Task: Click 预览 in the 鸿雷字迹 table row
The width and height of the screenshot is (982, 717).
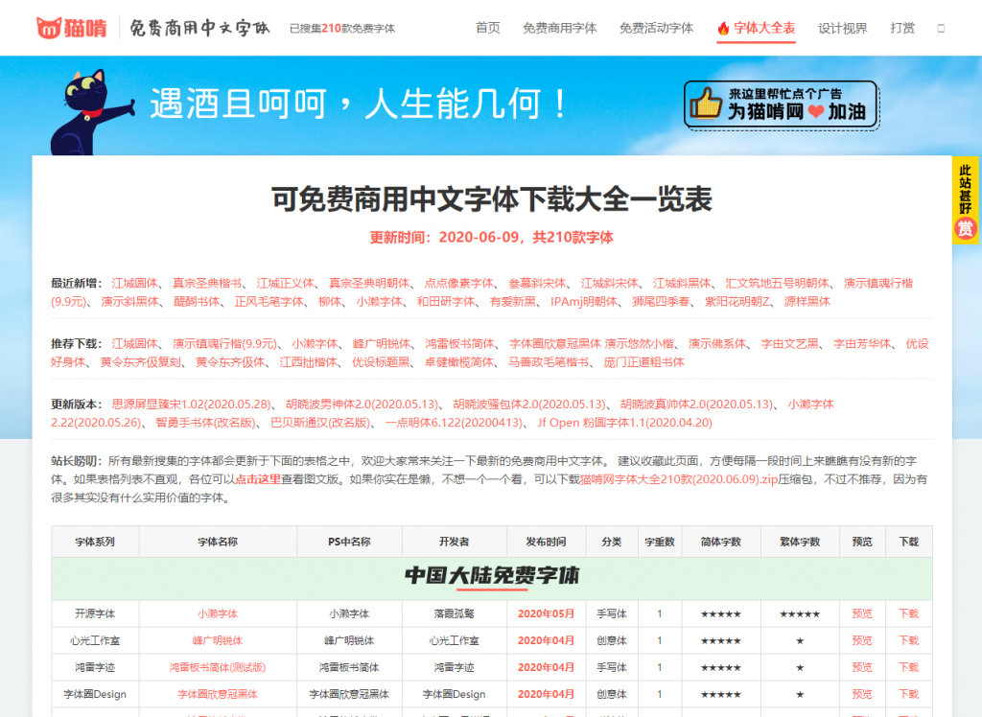Action: [x=862, y=667]
